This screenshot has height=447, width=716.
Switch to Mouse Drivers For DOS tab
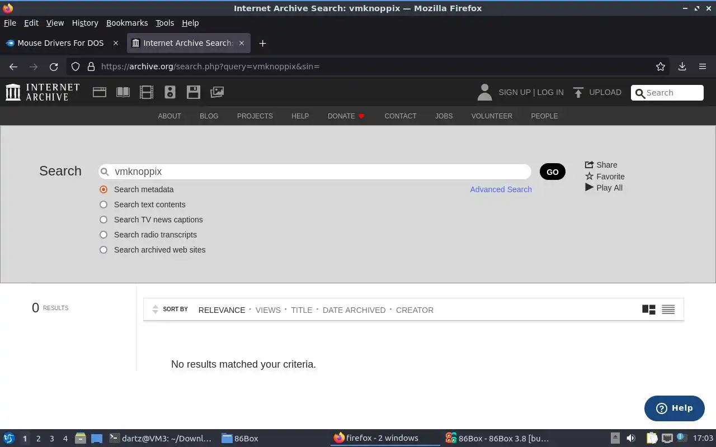pos(63,43)
